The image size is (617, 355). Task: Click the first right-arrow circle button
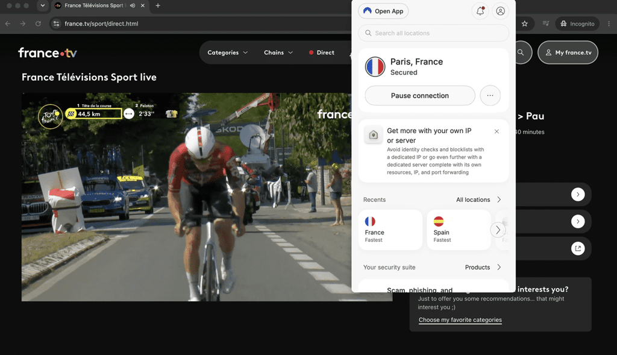pos(578,195)
